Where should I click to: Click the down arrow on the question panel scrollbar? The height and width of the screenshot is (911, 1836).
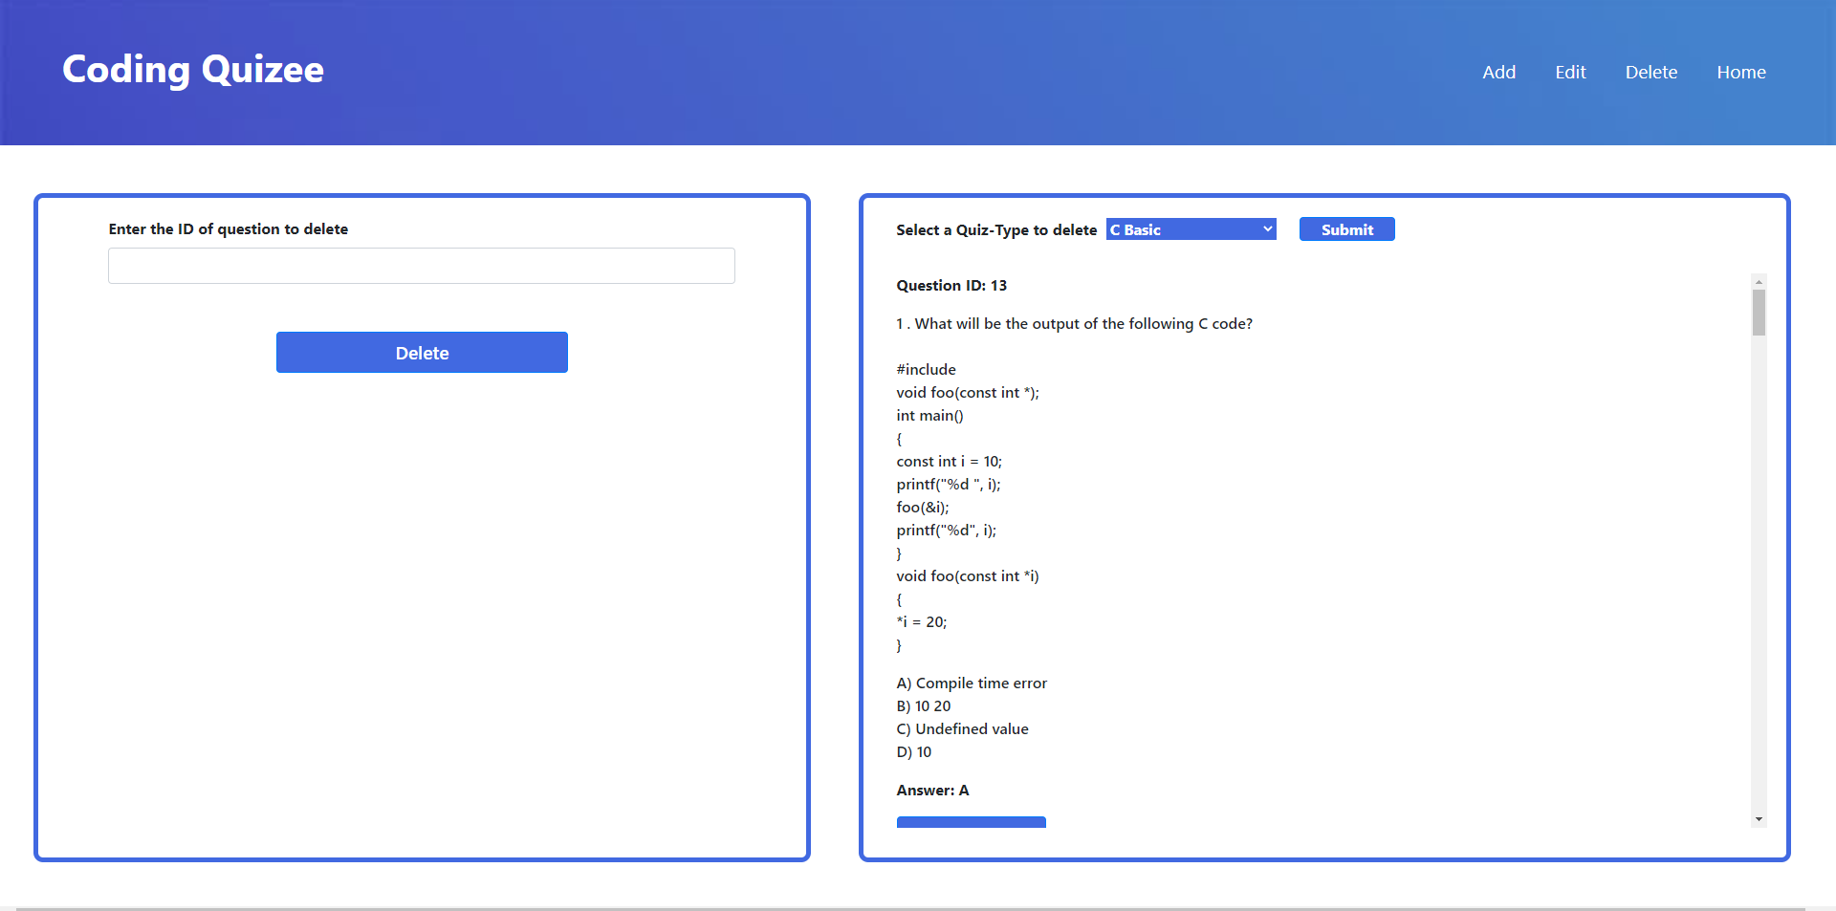[1759, 818]
